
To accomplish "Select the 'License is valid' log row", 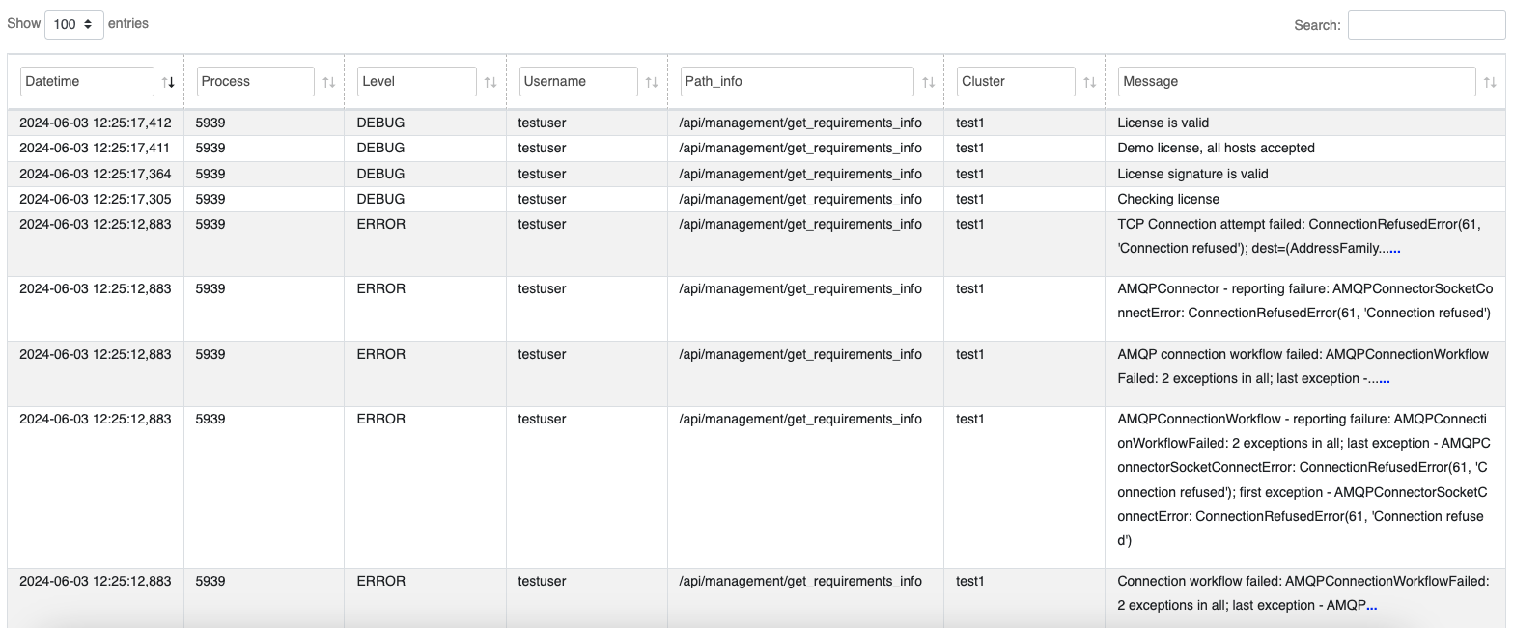I will click(1163, 123).
